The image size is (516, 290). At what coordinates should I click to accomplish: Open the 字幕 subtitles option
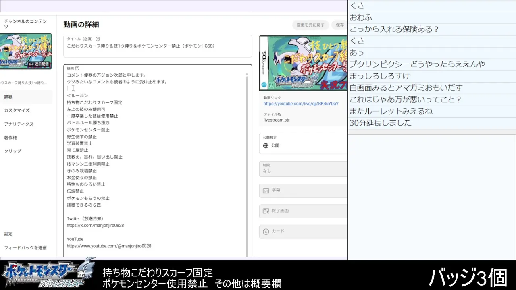pos(303,191)
